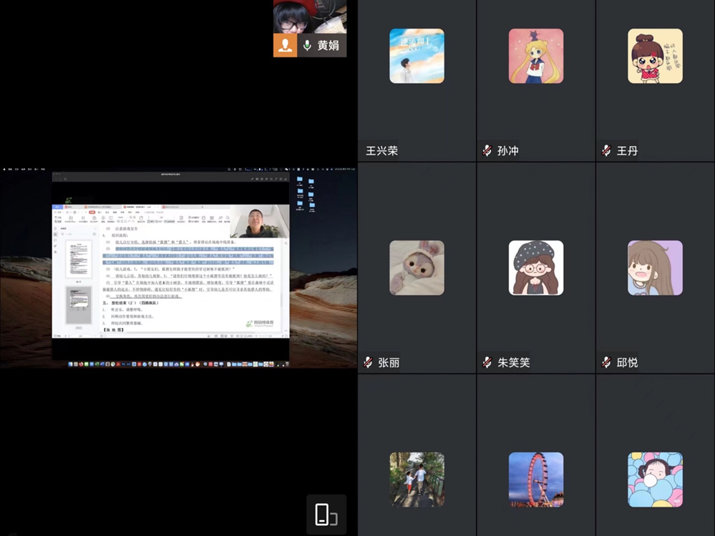Select 孙冲's Sailor Moon avatar

535,56
